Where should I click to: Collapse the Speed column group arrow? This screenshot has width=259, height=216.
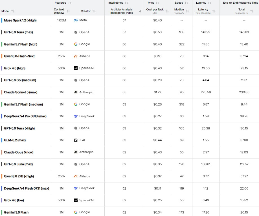(x=187, y=3)
